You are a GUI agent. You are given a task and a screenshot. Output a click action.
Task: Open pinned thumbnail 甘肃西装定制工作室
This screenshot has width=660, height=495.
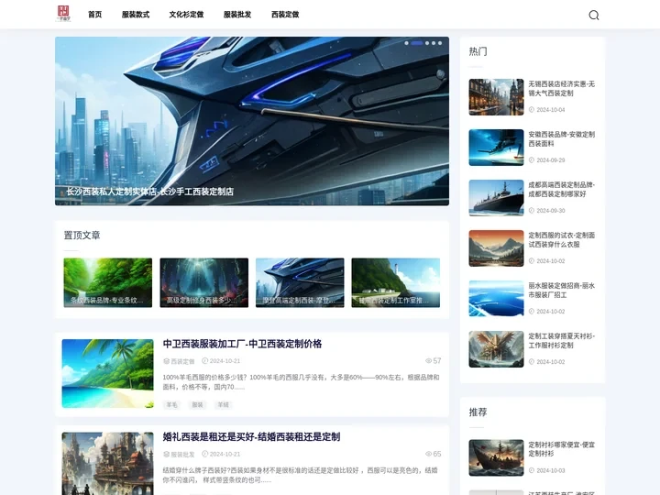tap(396, 282)
